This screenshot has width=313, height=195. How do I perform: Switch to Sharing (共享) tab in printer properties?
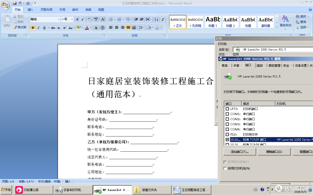click(x=236, y=66)
